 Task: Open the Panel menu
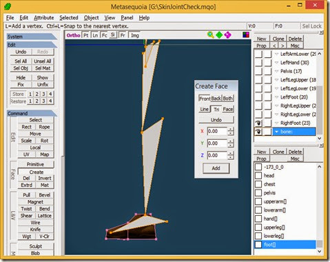[x=127, y=18]
